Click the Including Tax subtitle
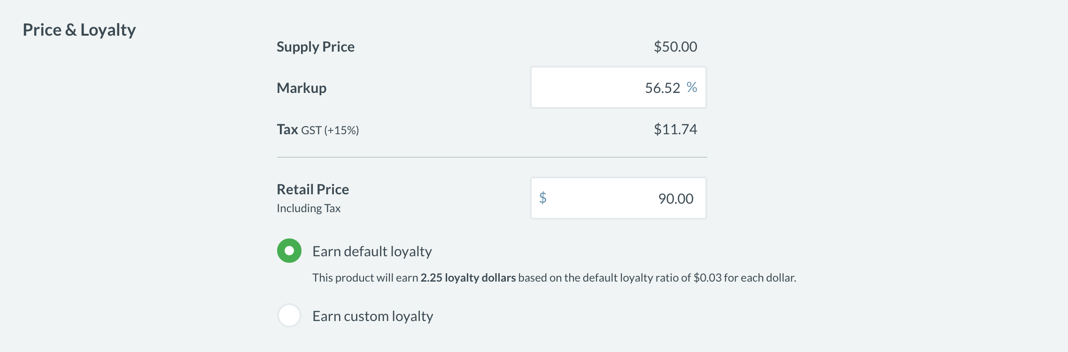This screenshot has width=1068, height=352. coord(308,208)
